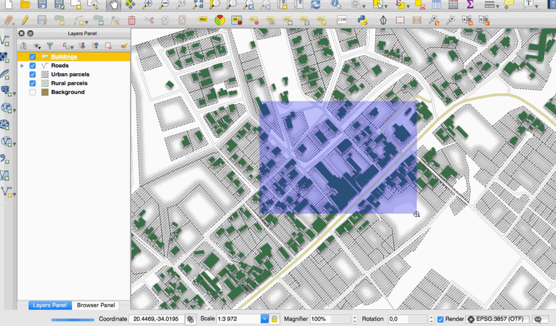Toggle the scale lock icon
Image resolution: width=556 pixels, height=326 pixels.
click(x=275, y=319)
